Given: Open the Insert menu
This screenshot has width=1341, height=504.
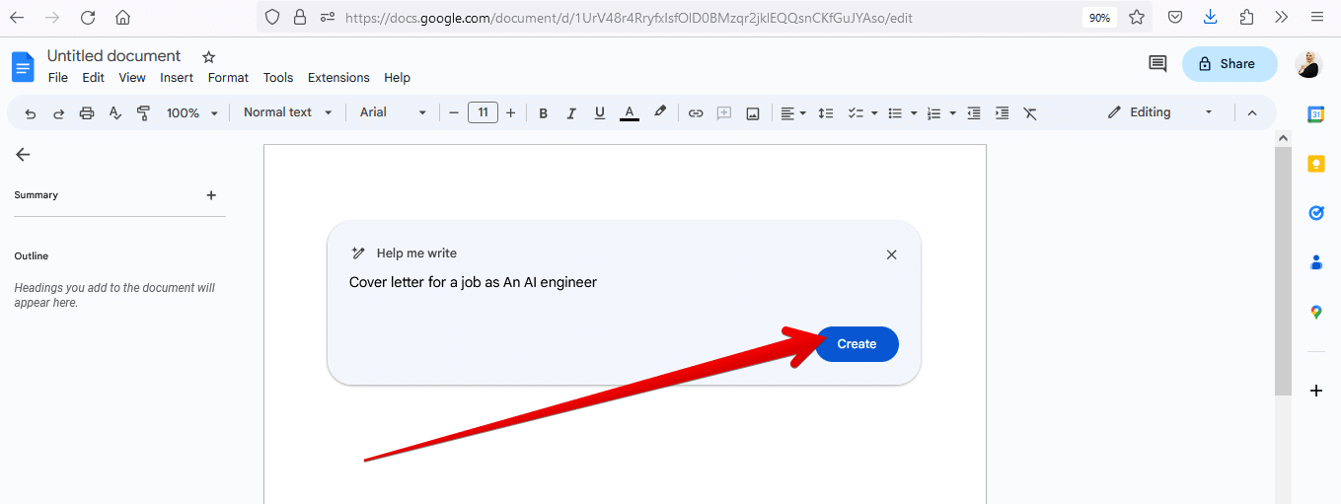Looking at the screenshot, I should (177, 78).
